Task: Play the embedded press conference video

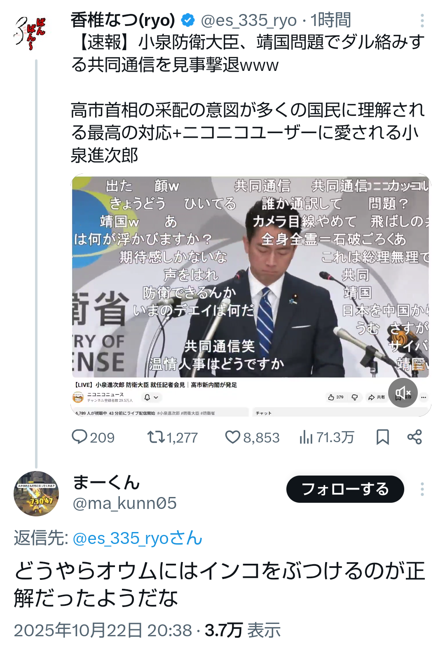Action: 251,276
